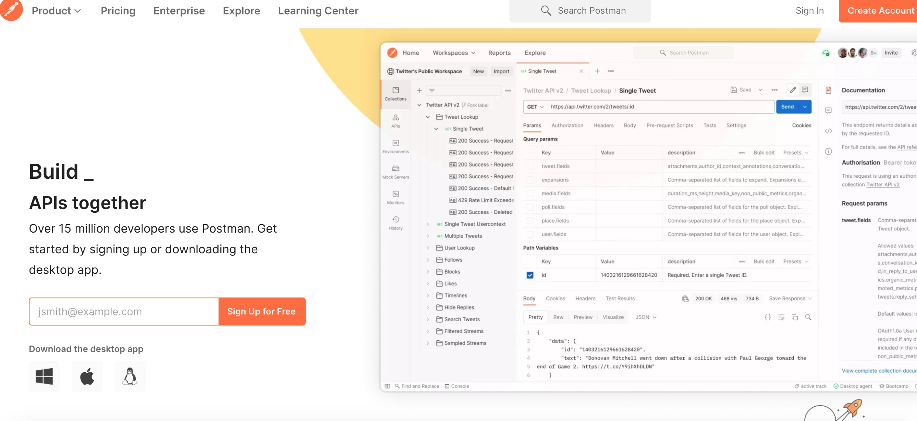Click the comments icon beside pencil
The height and width of the screenshot is (421, 917).
[x=805, y=90]
